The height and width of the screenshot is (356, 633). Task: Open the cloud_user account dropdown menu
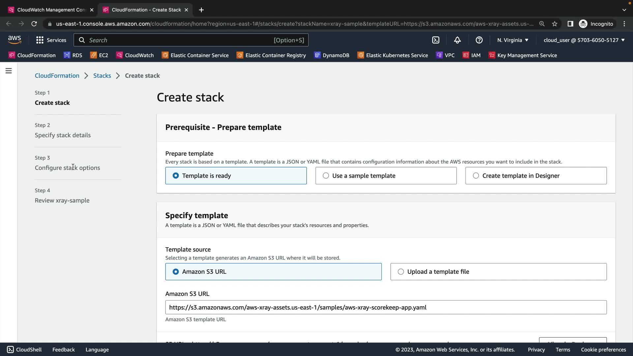click(x=584, y=40)
